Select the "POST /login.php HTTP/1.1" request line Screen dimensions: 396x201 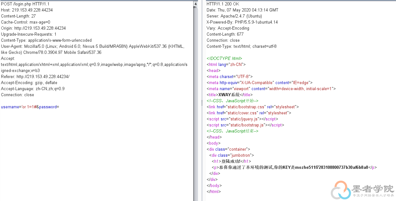coord(25,4)
